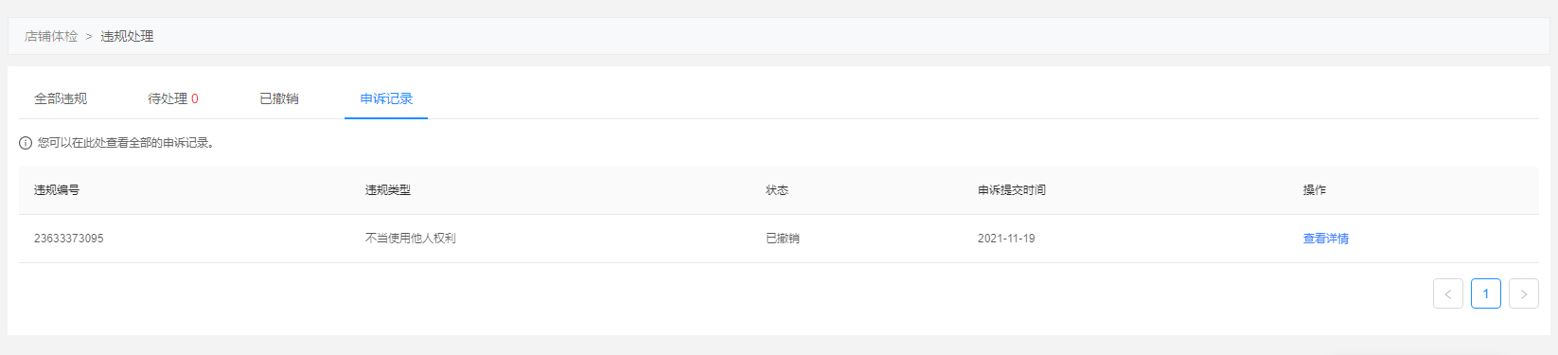
Task: Click the 违规类型 column header
Action: 388,190
